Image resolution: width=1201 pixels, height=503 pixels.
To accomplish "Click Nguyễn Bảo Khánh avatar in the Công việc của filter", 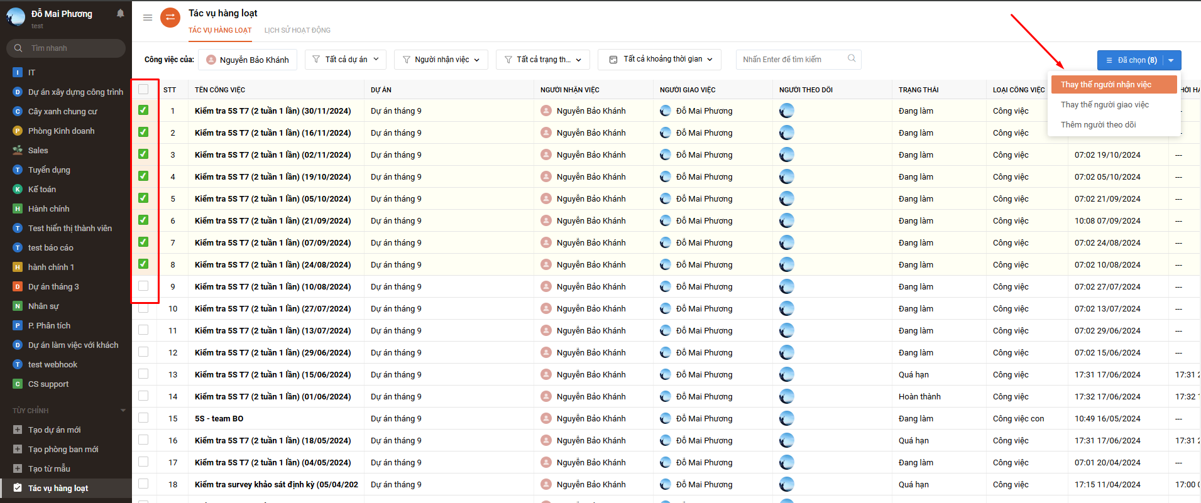I will coord(211,60).
